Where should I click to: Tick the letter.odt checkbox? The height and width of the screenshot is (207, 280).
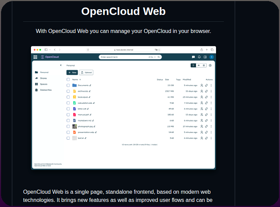click(x=68, y=109)
